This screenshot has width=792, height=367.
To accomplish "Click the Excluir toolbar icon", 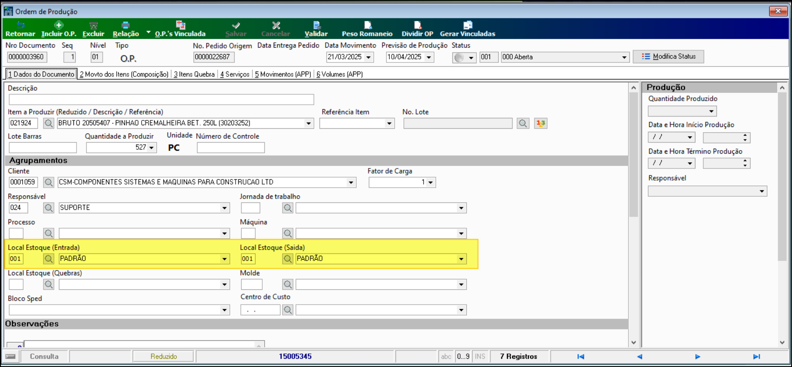I will pos(94,25).
